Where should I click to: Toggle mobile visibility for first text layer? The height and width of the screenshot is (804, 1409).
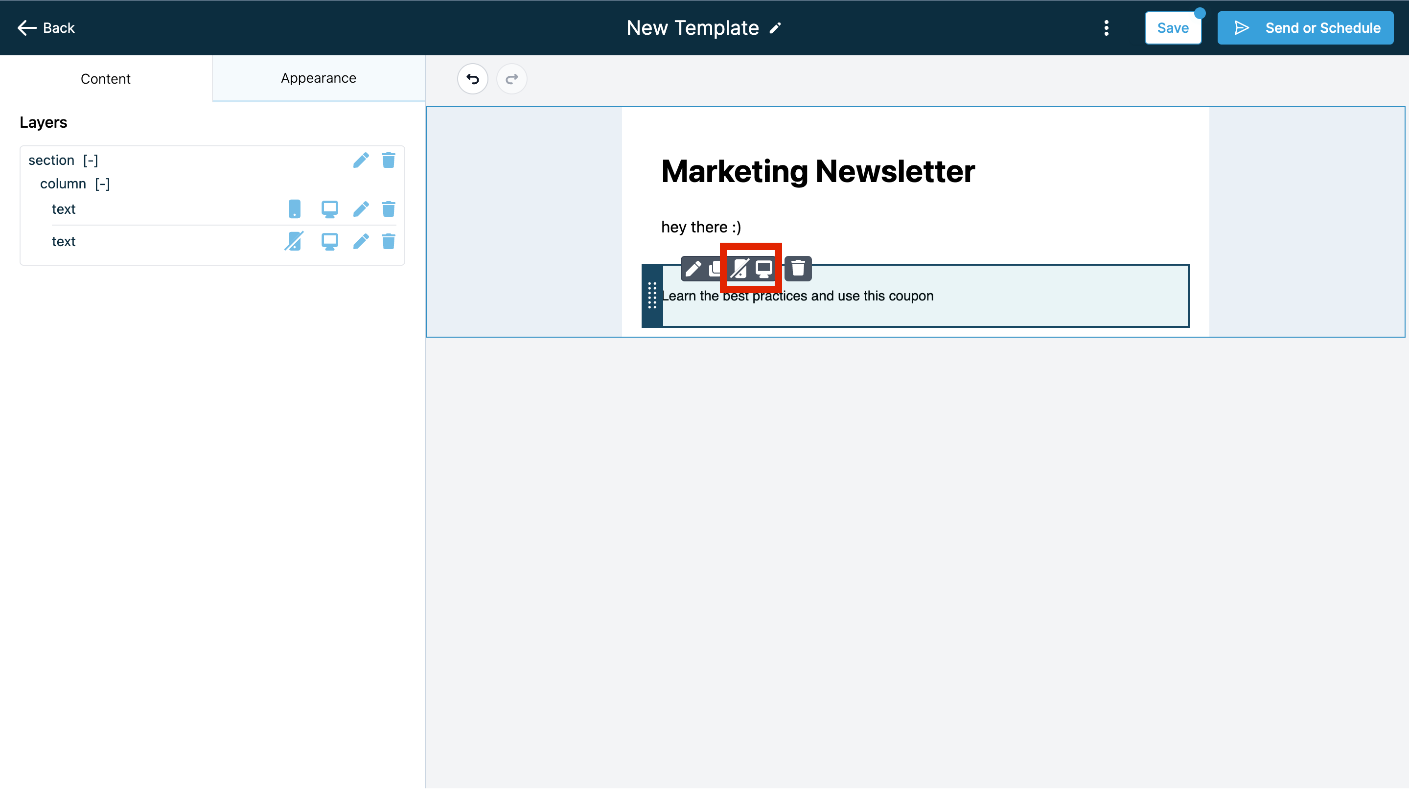coord(294,209)
